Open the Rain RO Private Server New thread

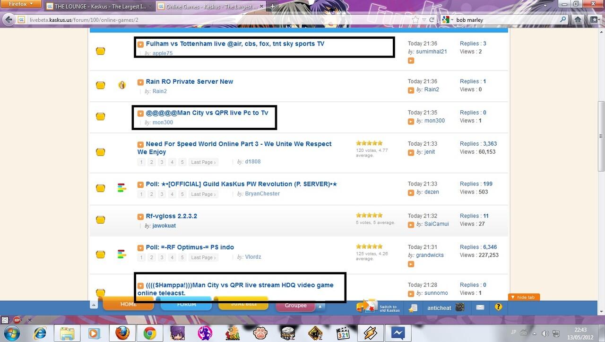pyautogui.click(x=190, y=81)
